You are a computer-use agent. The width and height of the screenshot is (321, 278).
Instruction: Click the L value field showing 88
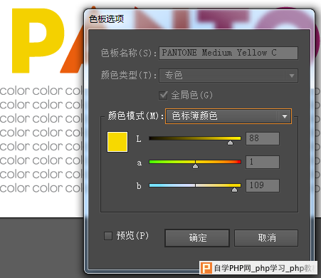tap(263, 138)
